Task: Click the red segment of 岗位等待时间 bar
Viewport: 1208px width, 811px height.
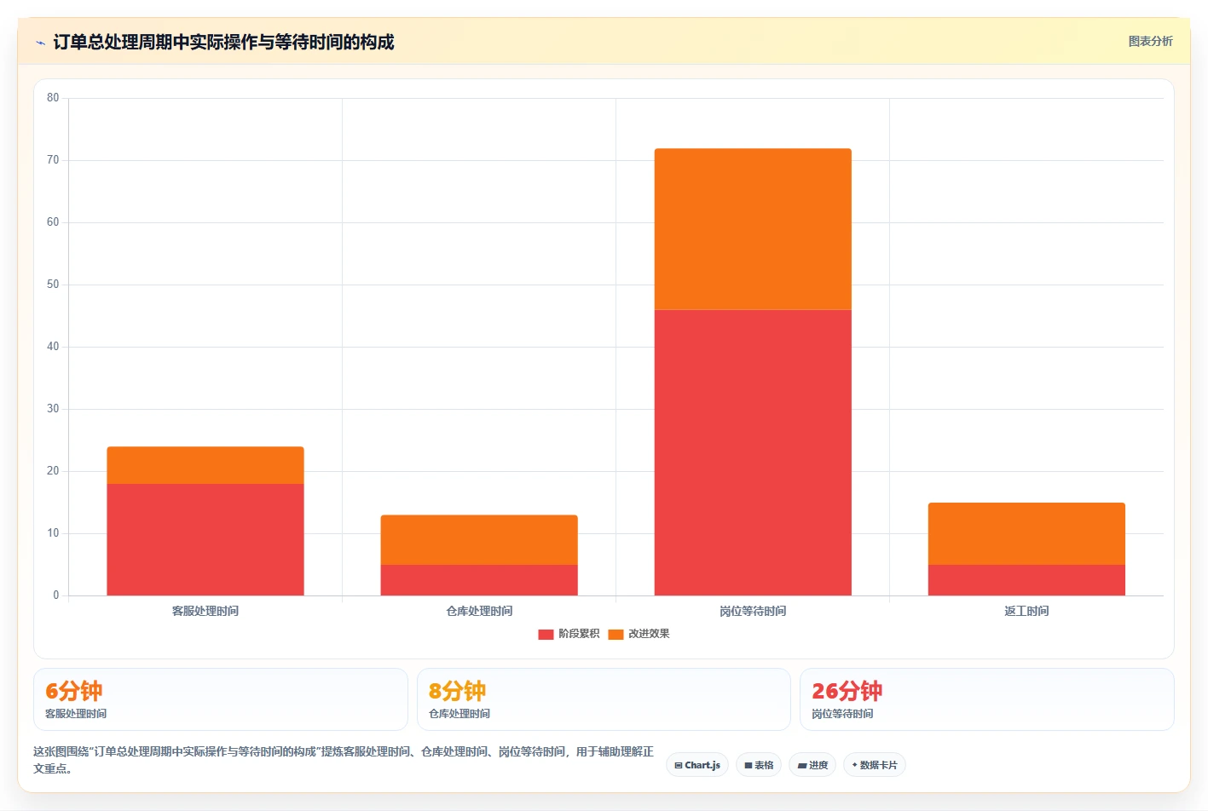Action: tap(753, 452)
